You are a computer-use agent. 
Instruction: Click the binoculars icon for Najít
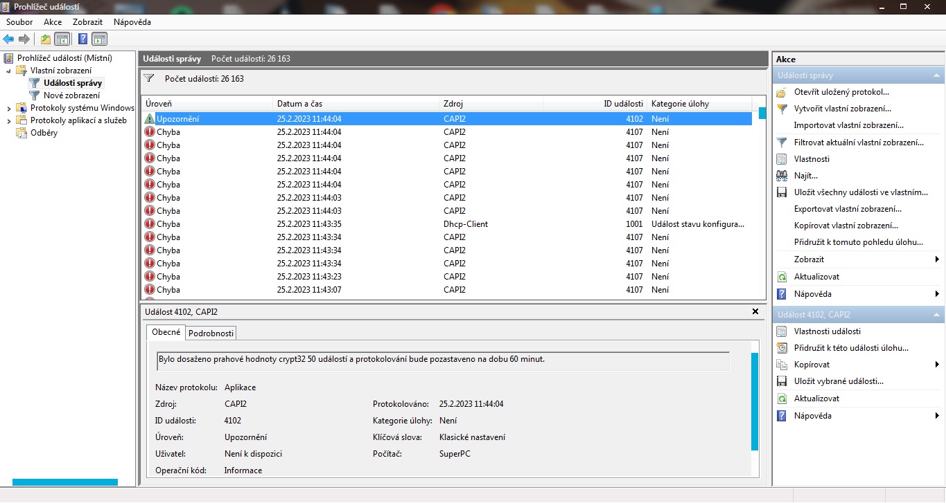tap(782, 176)
